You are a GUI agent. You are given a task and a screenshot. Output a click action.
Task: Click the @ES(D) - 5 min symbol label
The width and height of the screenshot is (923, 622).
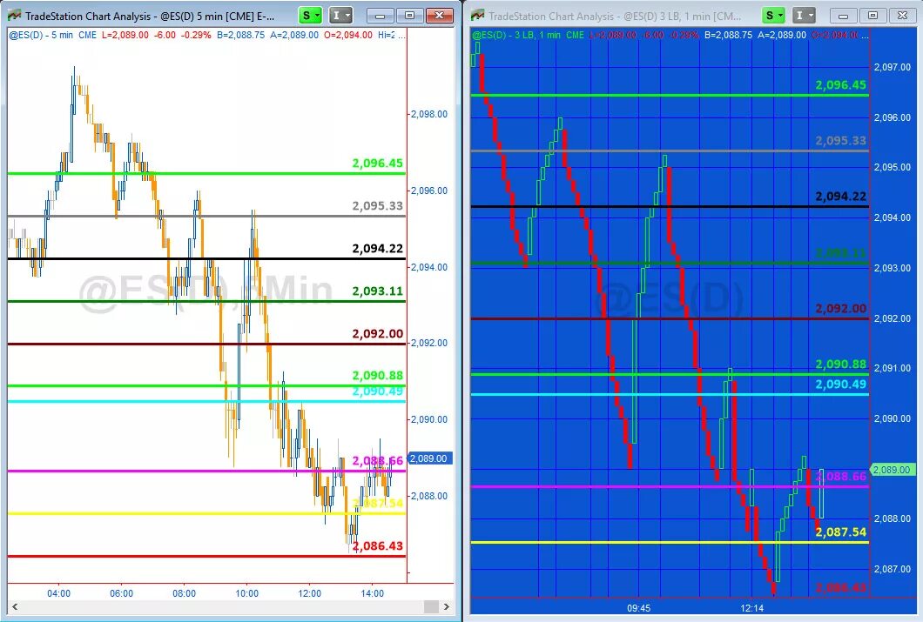tap(41, 36)
